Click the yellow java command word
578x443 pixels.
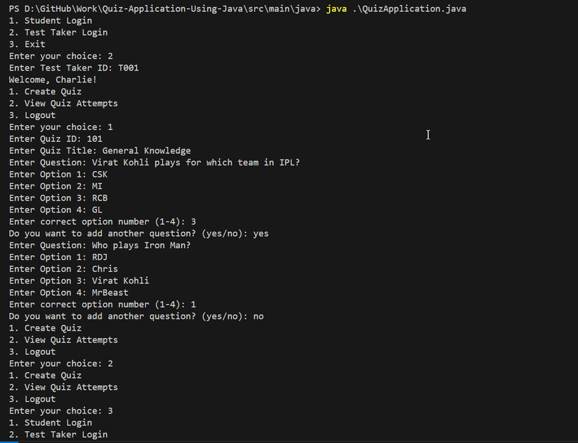(336, 8)
